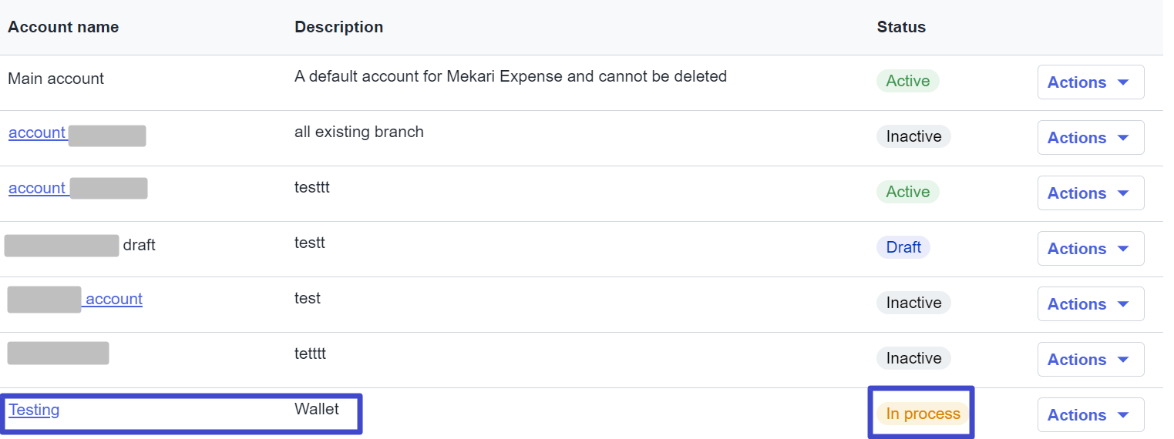Click Main account's Active status badge

coord(907,81)
